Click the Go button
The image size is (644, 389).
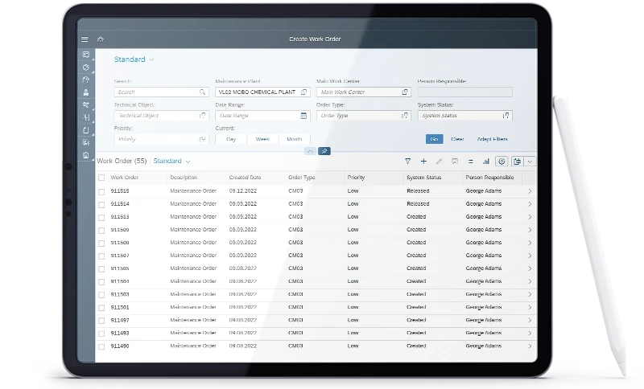(x=434, y=139)
